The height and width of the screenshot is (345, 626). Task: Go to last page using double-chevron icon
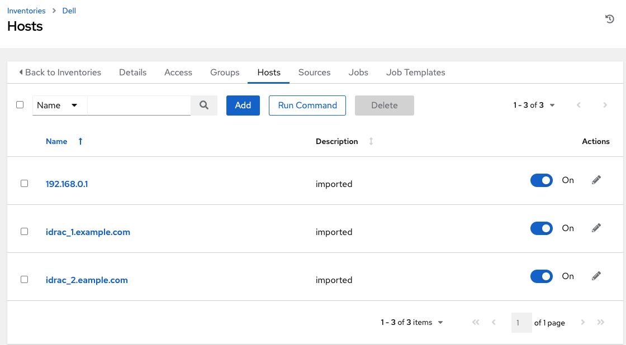pyautogui.click(x=601, y=322)
